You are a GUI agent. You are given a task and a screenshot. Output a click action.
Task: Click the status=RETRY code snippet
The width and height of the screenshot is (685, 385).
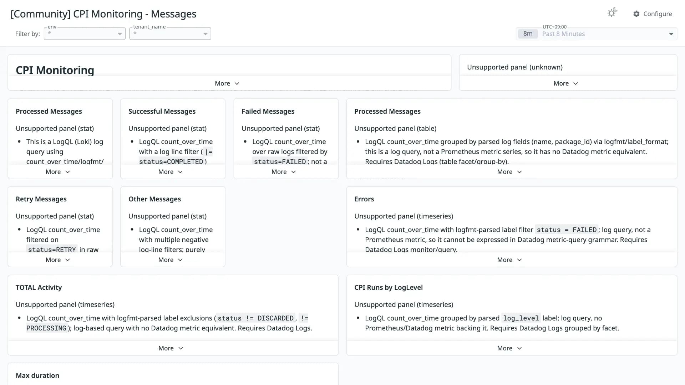(52, 250)
